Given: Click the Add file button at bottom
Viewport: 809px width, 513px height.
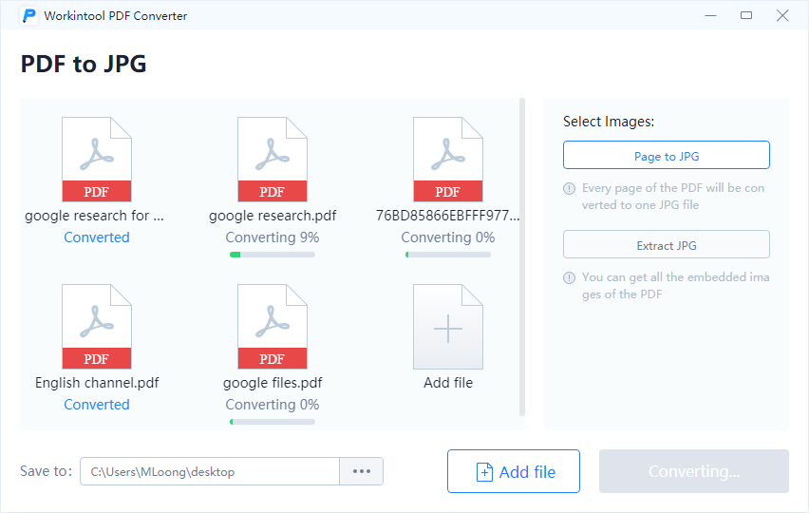Looking at the screenshot, I should [x=514, y=471].
